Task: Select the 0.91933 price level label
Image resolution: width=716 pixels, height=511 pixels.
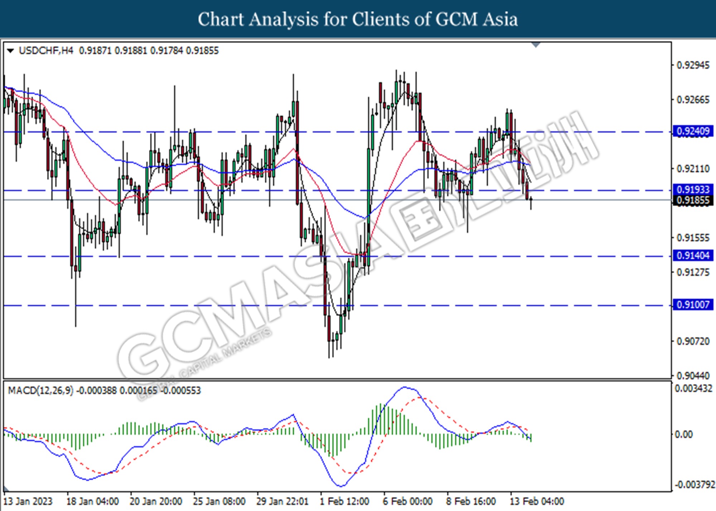Action: coord(693,190)
